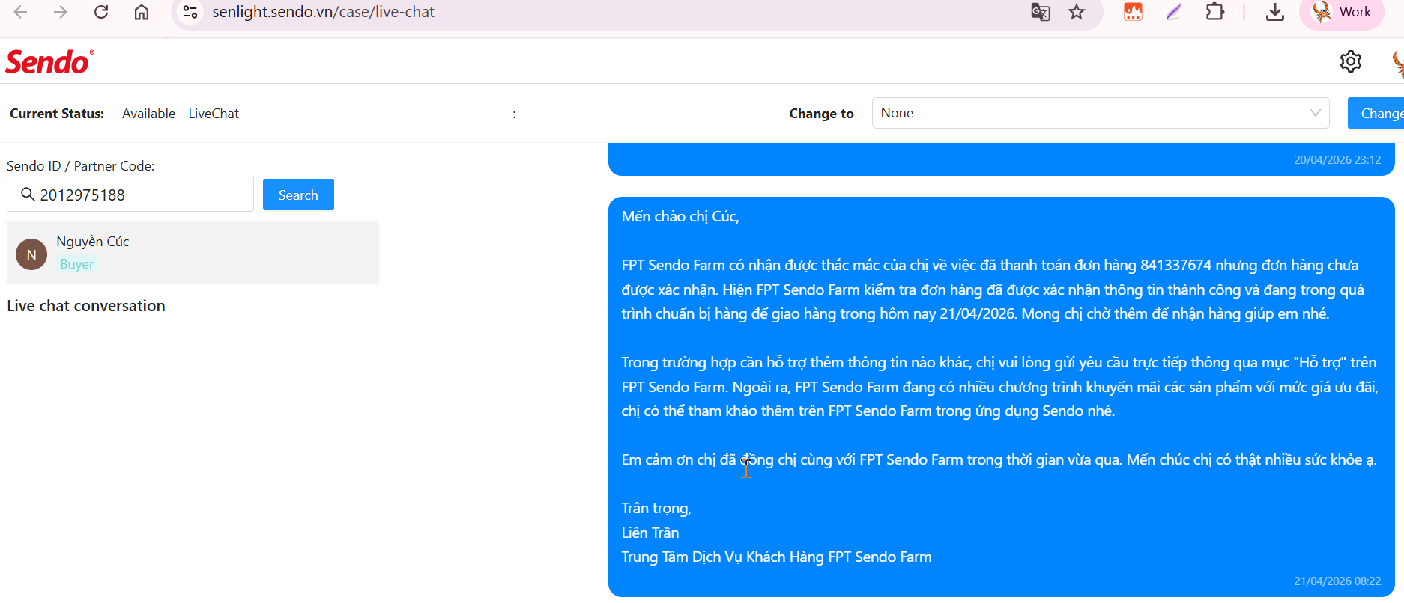This screenshot has height=603, width=1404.
Task: Select the Nguyễn Cúc buyer conversation
Action: click(x=193, y=253)
